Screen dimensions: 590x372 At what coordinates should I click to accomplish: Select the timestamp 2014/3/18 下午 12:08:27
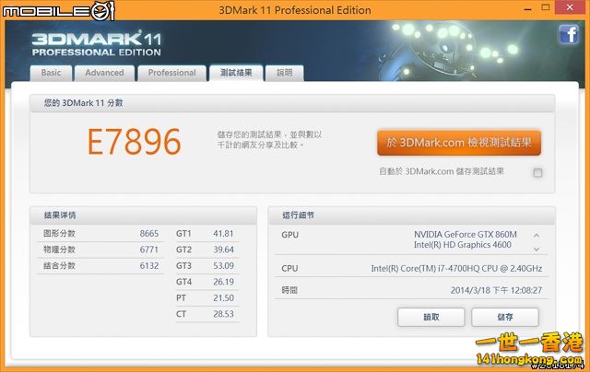(x=496, y=290)
